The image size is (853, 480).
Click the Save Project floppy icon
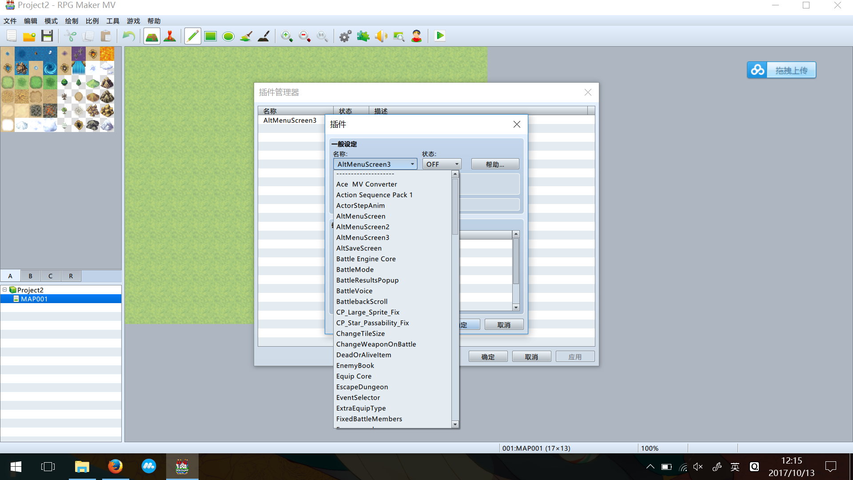coord(47,36)
